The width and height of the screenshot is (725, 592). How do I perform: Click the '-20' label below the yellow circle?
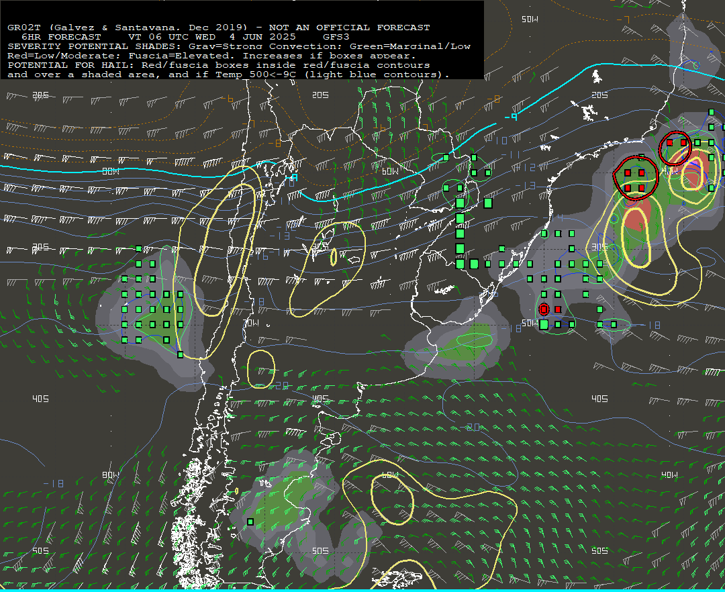tap(279, 385)
